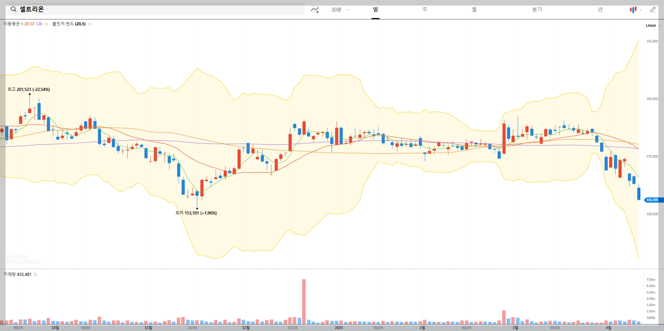
Task: Expand the Linear scale dropdown
Action: [653, 26]
